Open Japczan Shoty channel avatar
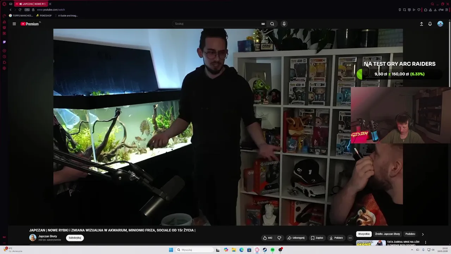 pyautogui.click(x=33, y=238)
